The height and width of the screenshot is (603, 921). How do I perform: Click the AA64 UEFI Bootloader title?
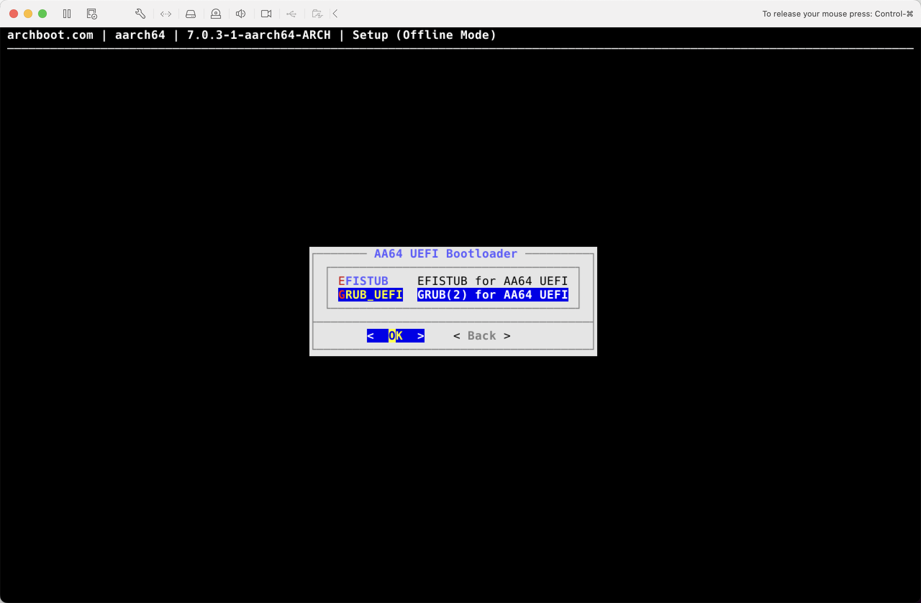(445, 254)
